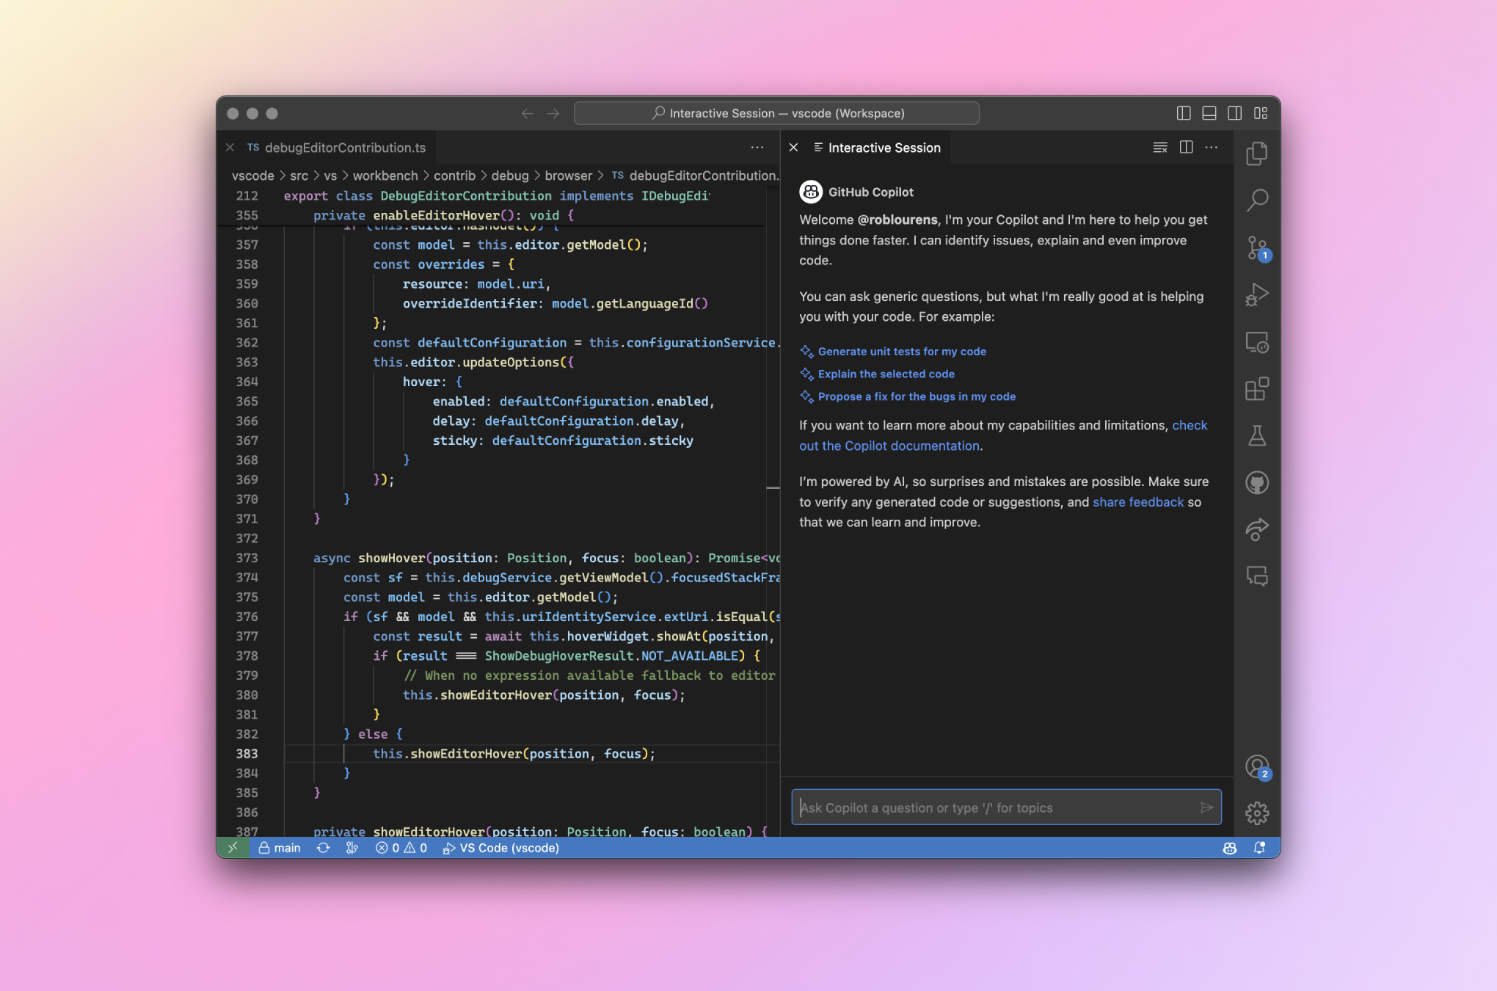This screenshot has width=1497, height=991.
Task: Select the Clear chat icon in Interactive Session header
Action: 1160,147
